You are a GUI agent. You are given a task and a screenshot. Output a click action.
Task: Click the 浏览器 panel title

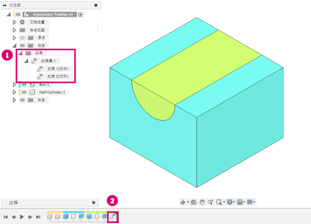point(15,5)
